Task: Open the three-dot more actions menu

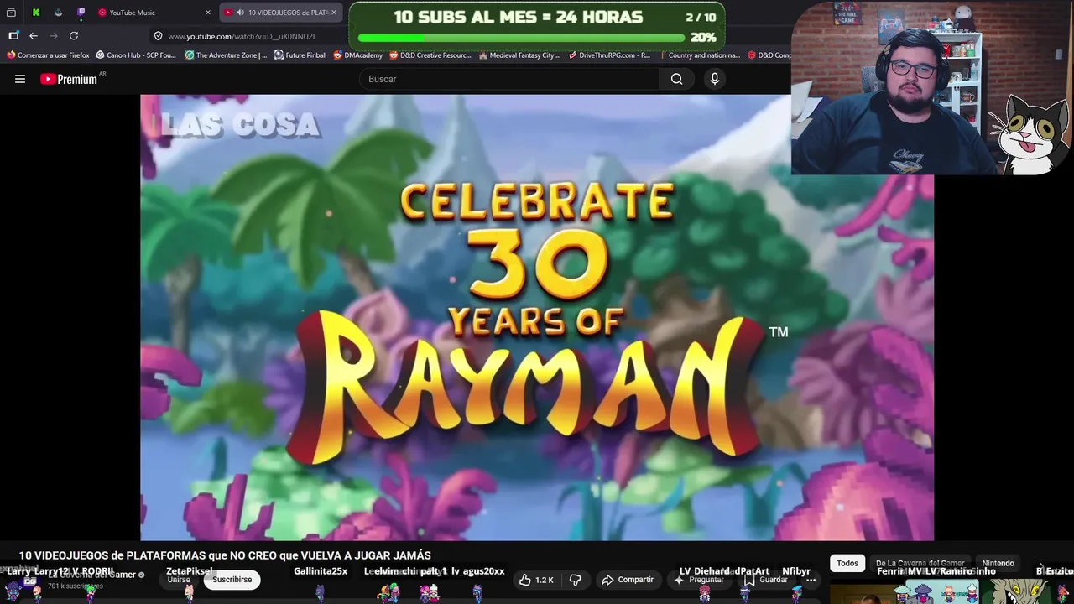Action: pos(811,580)
